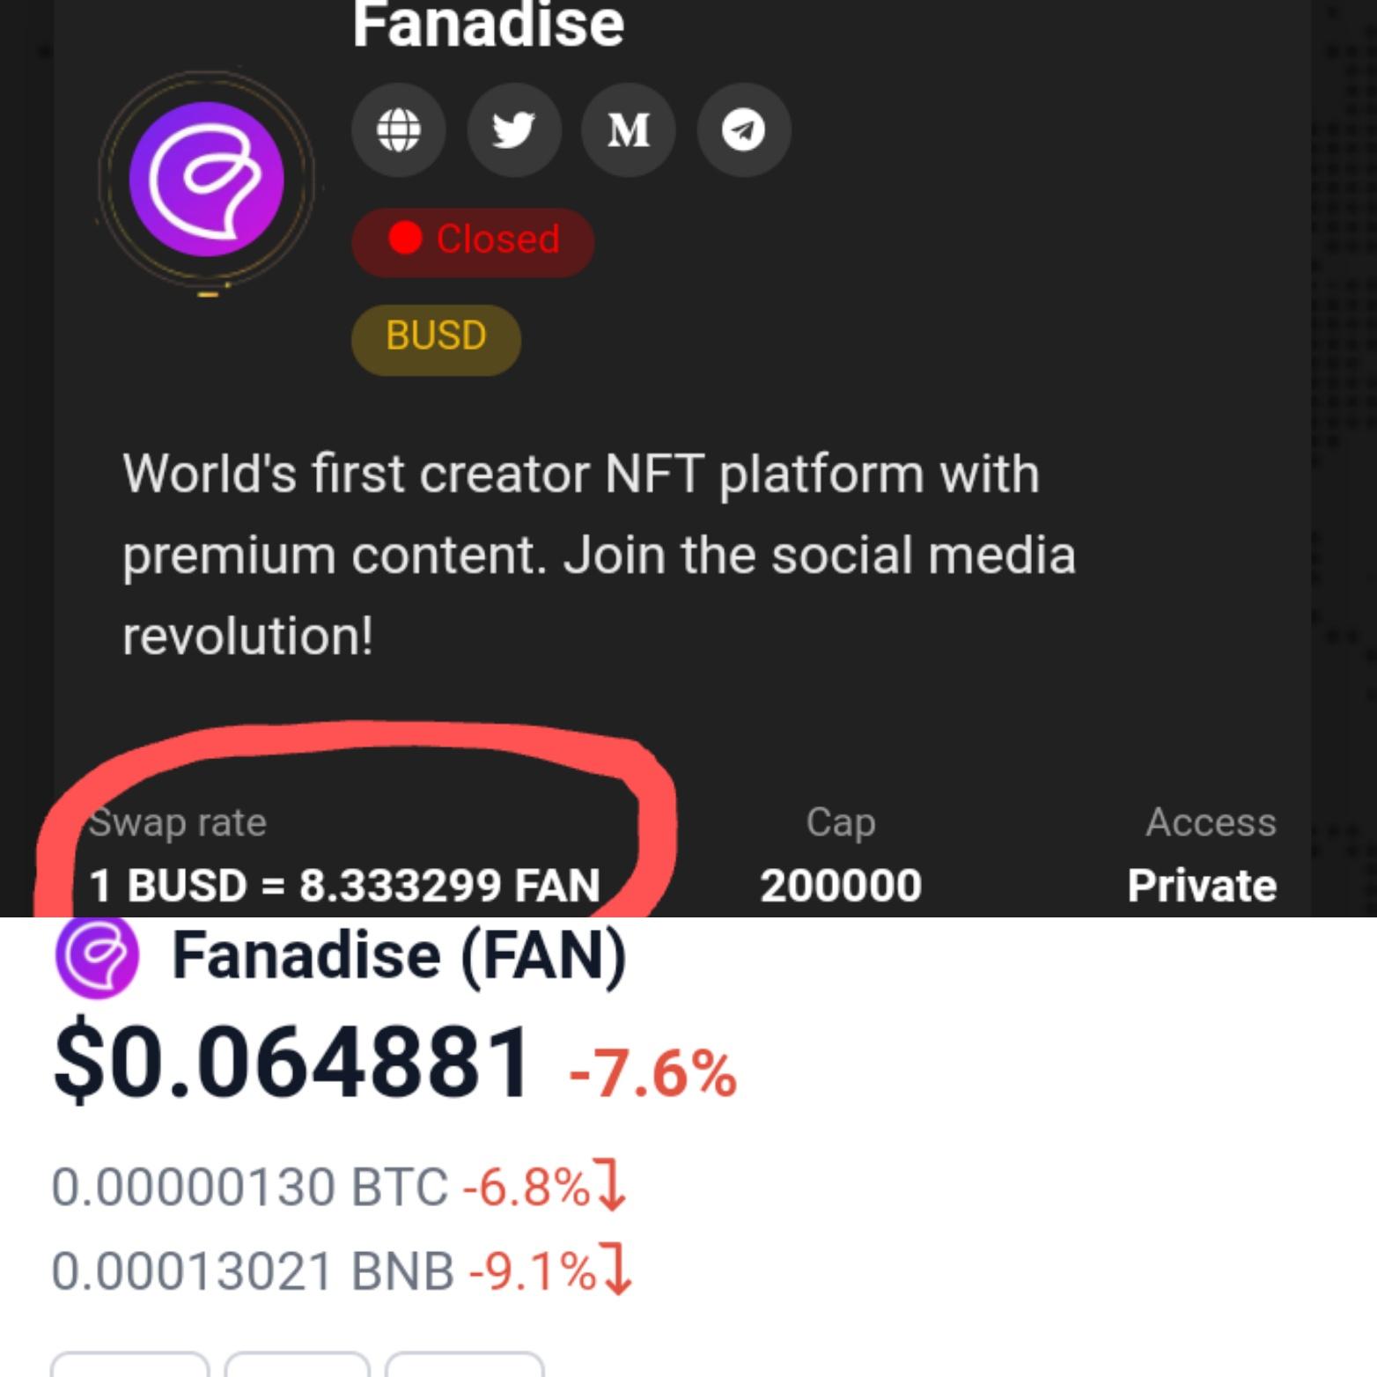
Task: Click the BTC price down arrow icon
Action: click(611, 1186)
